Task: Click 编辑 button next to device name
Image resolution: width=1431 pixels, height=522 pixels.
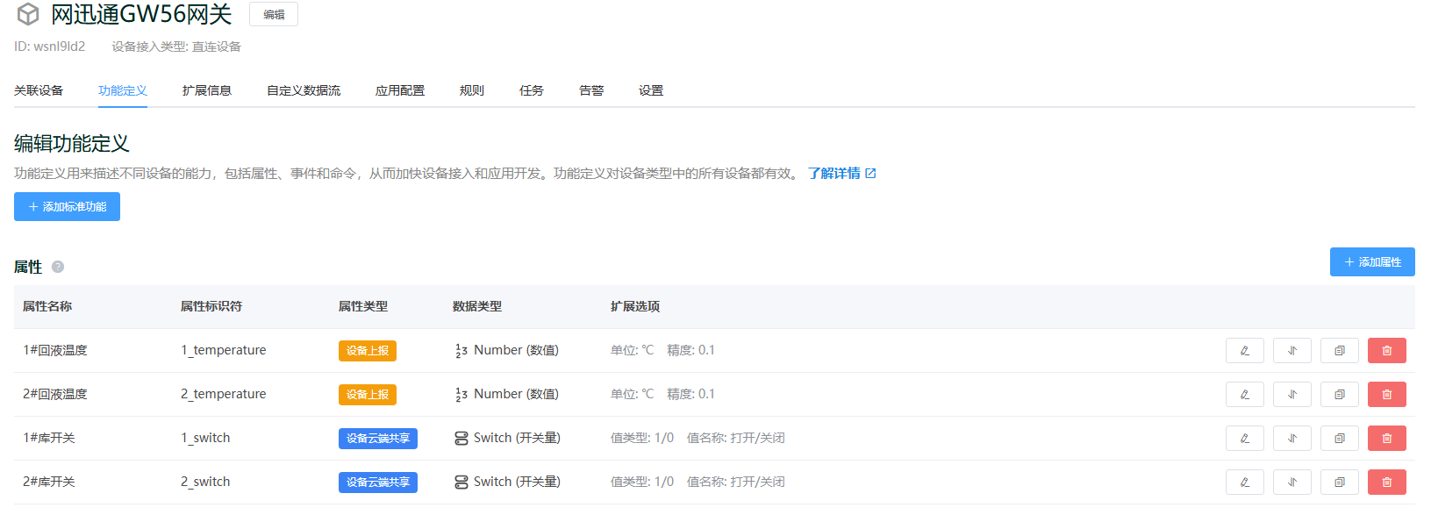Action: pyautogui.click(x=274, y=14)
